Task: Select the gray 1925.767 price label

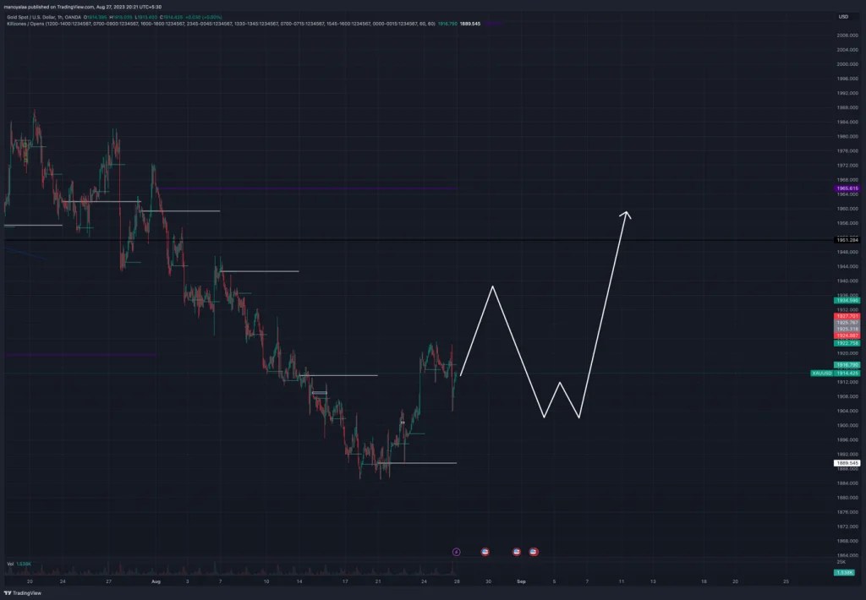Action: [847, 322]
